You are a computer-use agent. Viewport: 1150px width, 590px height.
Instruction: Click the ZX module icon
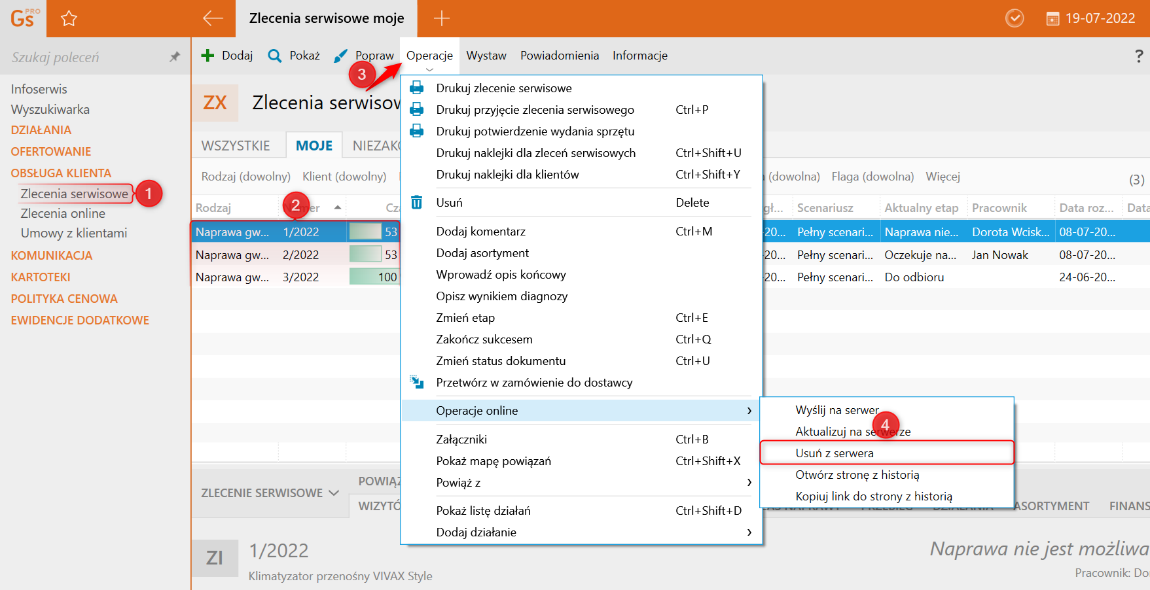215,103
